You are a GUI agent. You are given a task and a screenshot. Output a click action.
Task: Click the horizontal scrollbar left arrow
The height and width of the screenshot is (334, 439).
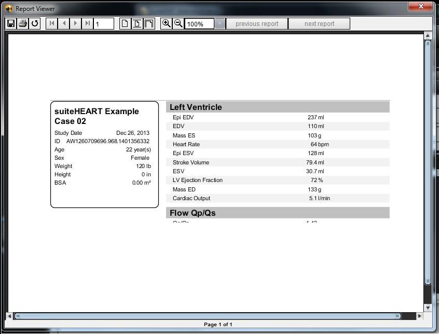[x=9, y=316]
